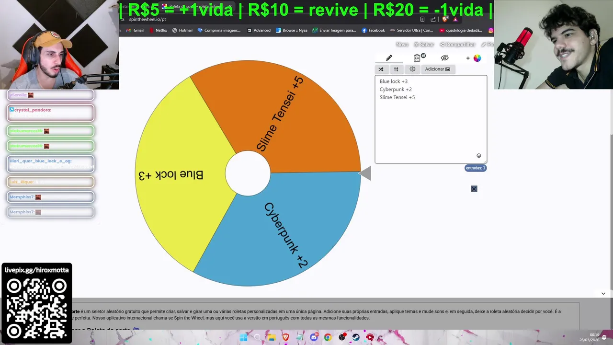The height and width of the screenshot is (345, 613).
Task: Spin the wheel by clicking its center hub
Action: pyautogui.click(x=248, y=173)
